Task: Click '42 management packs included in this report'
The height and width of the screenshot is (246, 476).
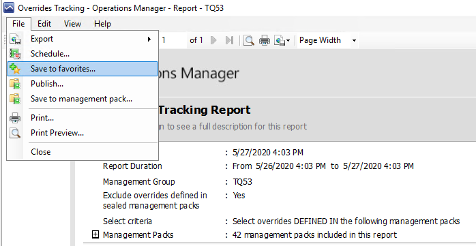Action: click(x=314, y=235)
